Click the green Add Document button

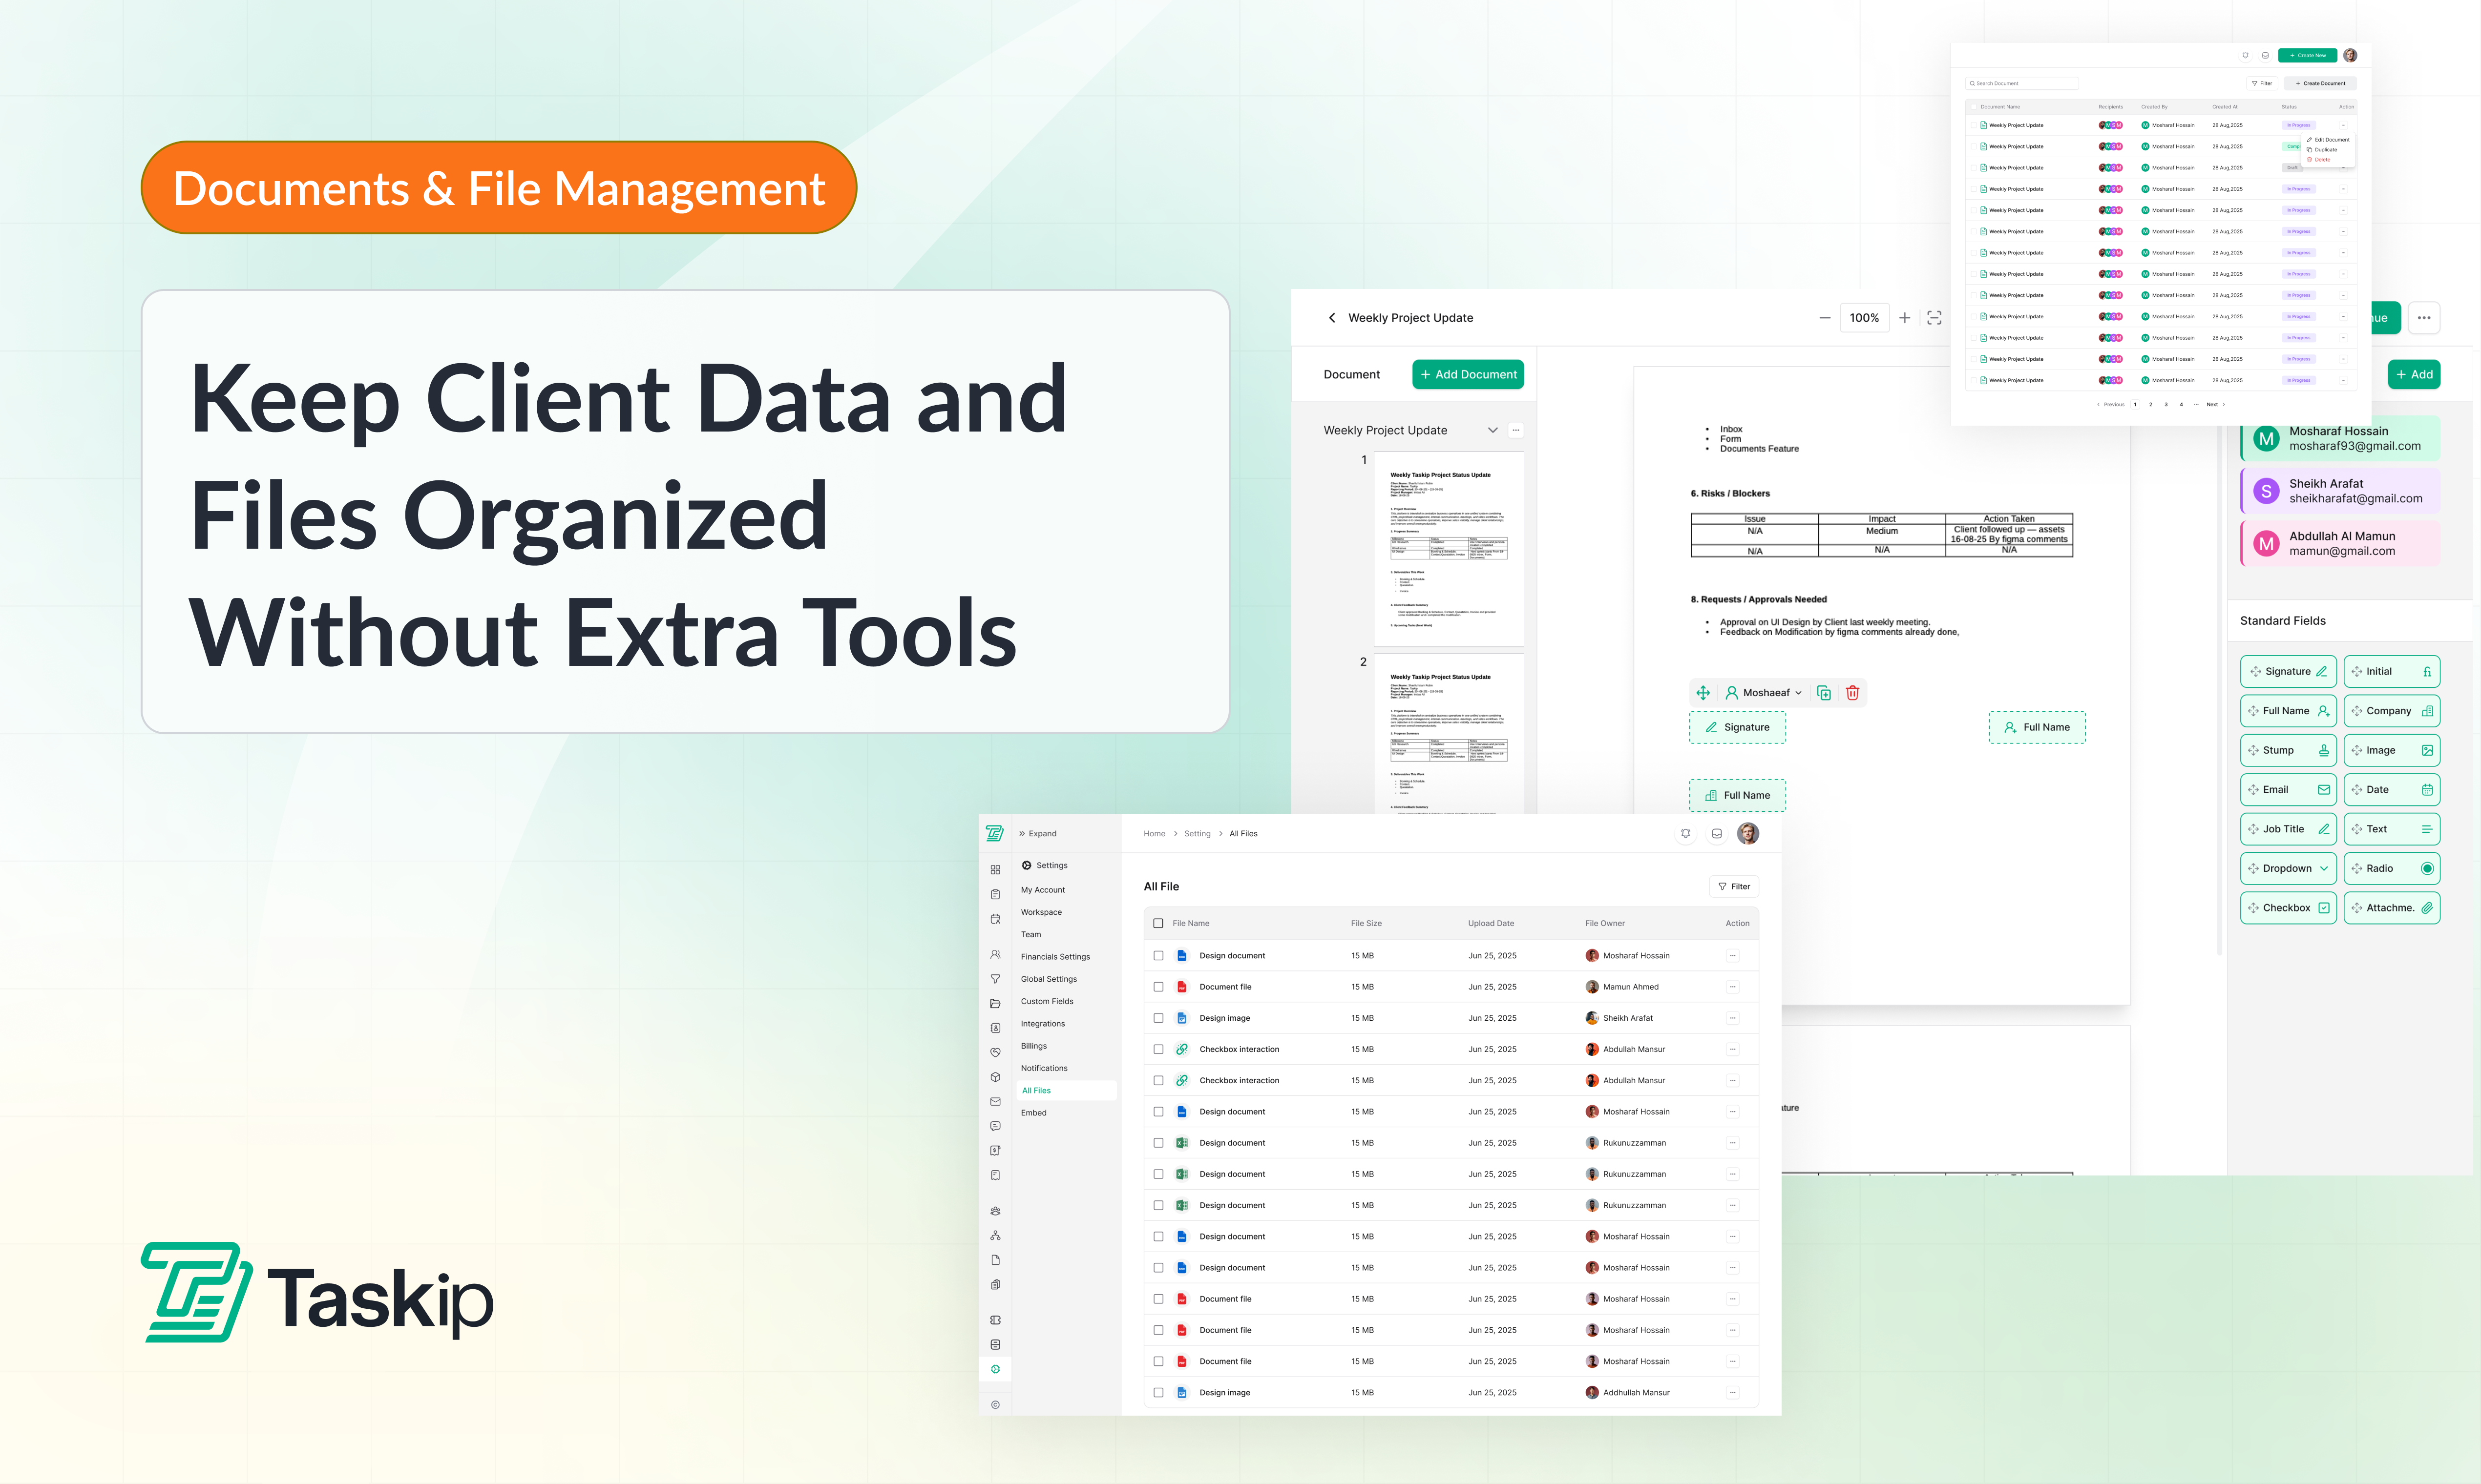pos(1468,374)
